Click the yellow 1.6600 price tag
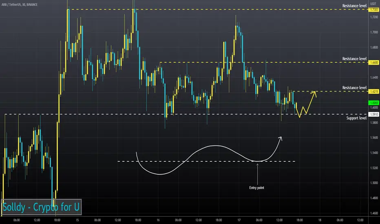380x224 pixels. click(x=374, y=62)
